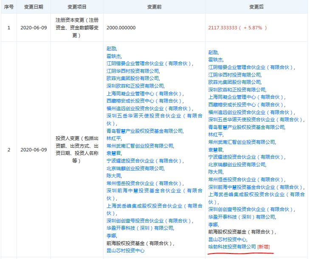Image resolution: width=310 pixels, height=259 pixels.
Task: Open newly added 哈勃科技投资有限公司 link
Action: click(232, 247)
